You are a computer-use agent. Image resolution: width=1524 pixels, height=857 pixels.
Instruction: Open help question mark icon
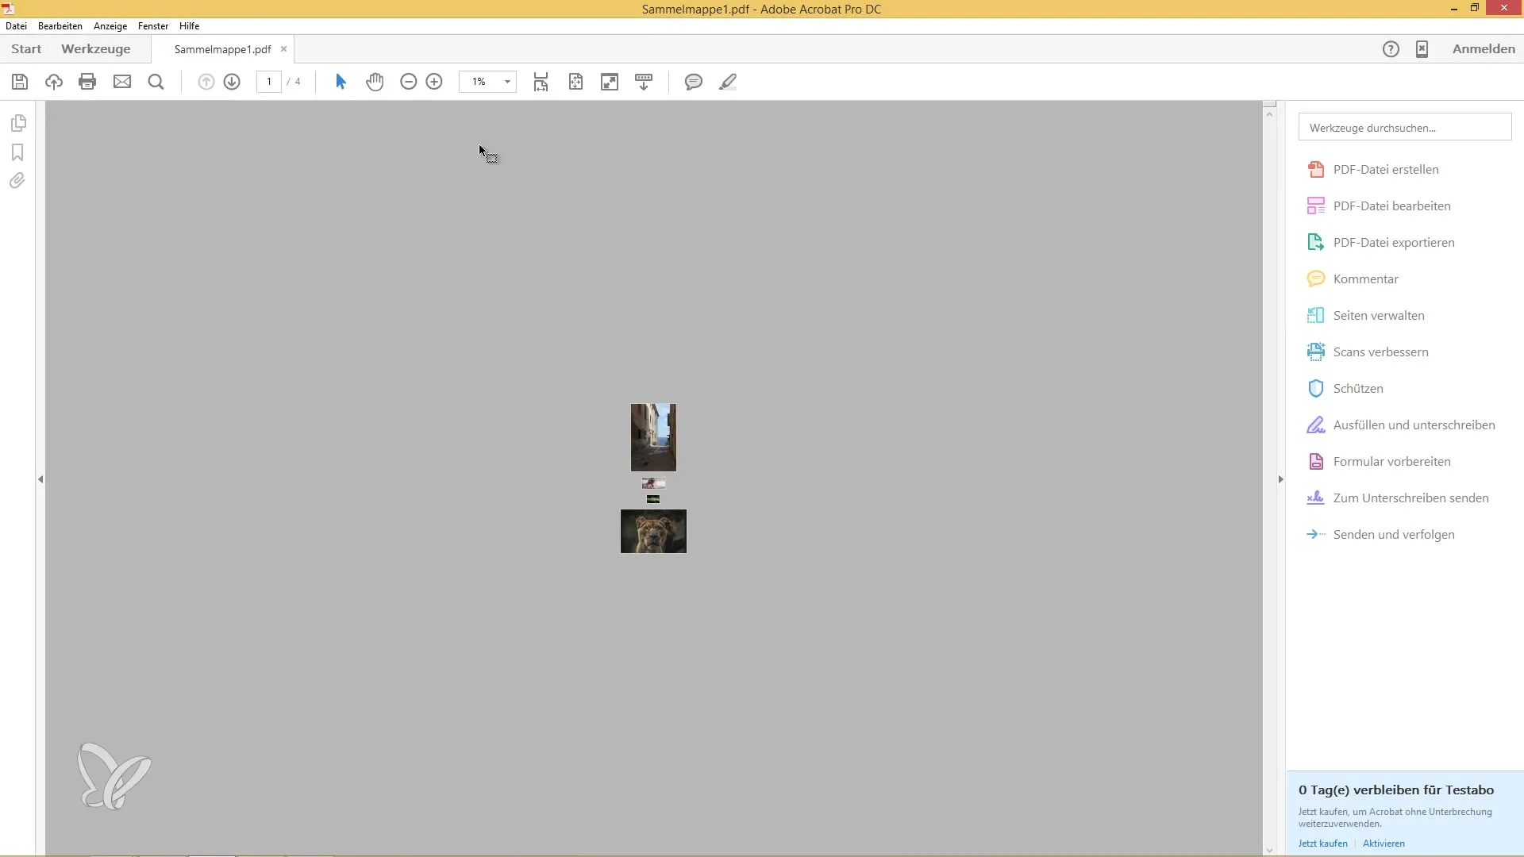pos(1391,49)
